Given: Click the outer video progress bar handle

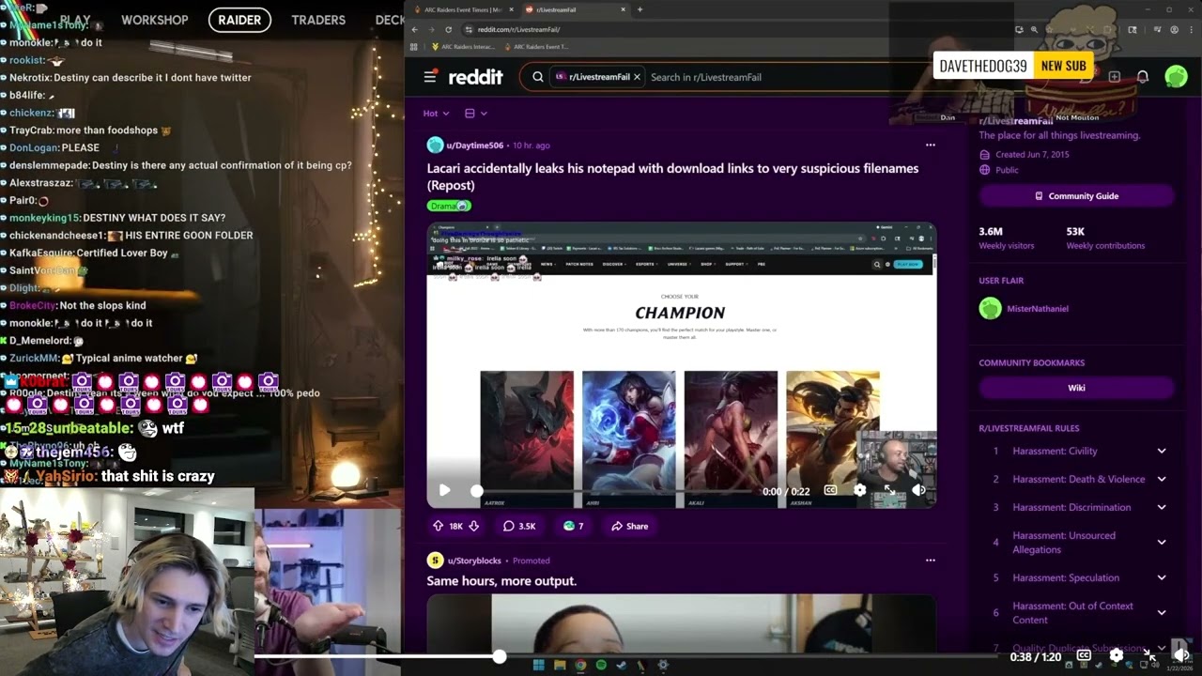Looking at the screenshot, I should tap(499, 656).
